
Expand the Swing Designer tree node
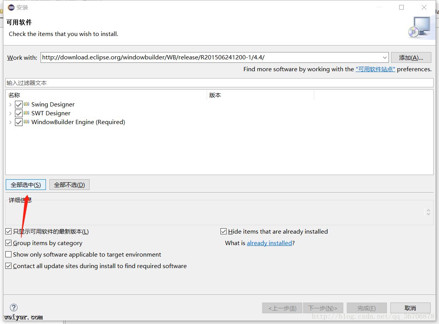(10, 105)
